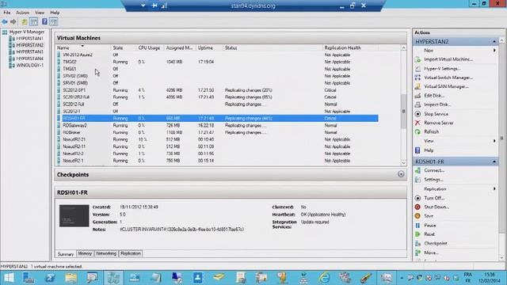Expand the Replication submenu in Actions
The height and width of the screenshot is (285, 507).
point(494,188)
